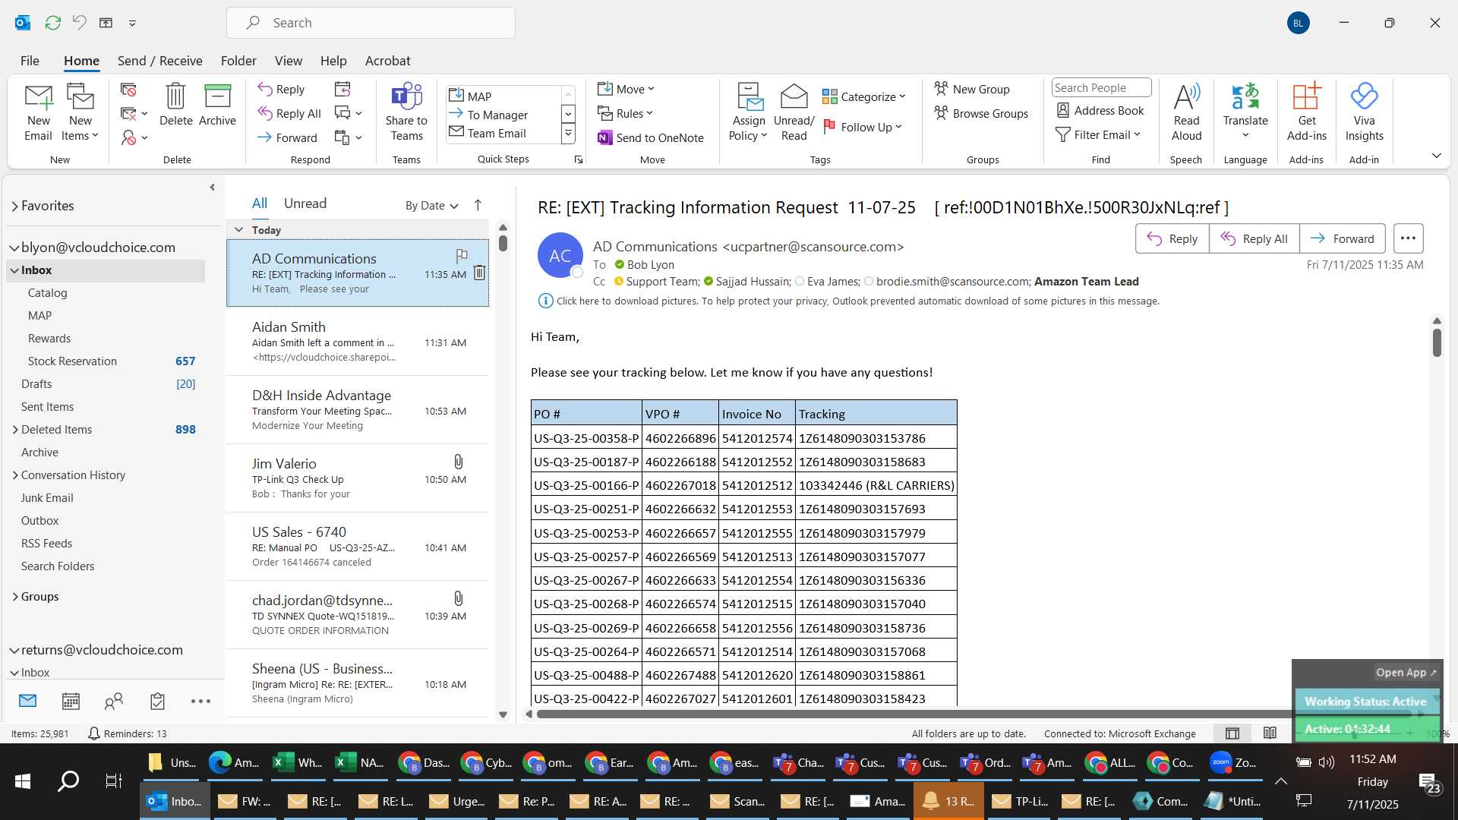Open the Help tab
Image resolution: width=1458 pixels, height=820 pixels.
(333, 61)
